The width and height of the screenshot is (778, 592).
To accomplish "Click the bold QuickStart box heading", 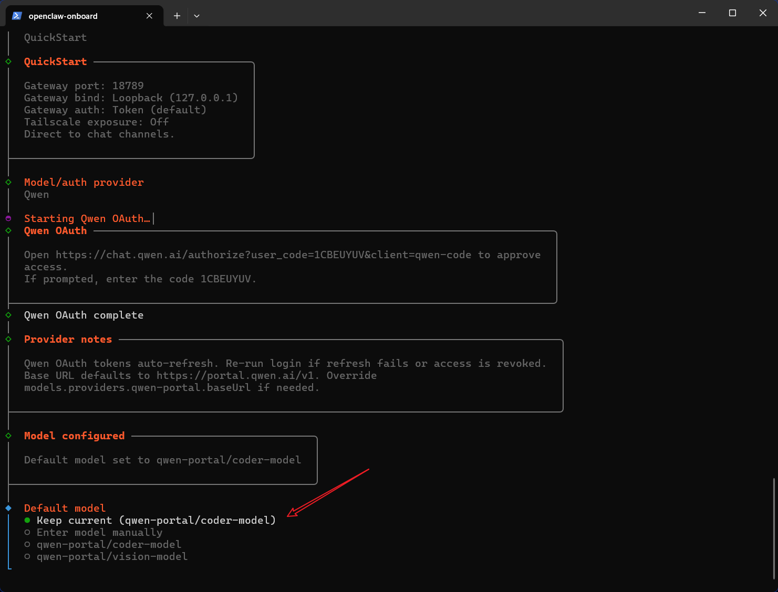I will (x=55, y=61).
